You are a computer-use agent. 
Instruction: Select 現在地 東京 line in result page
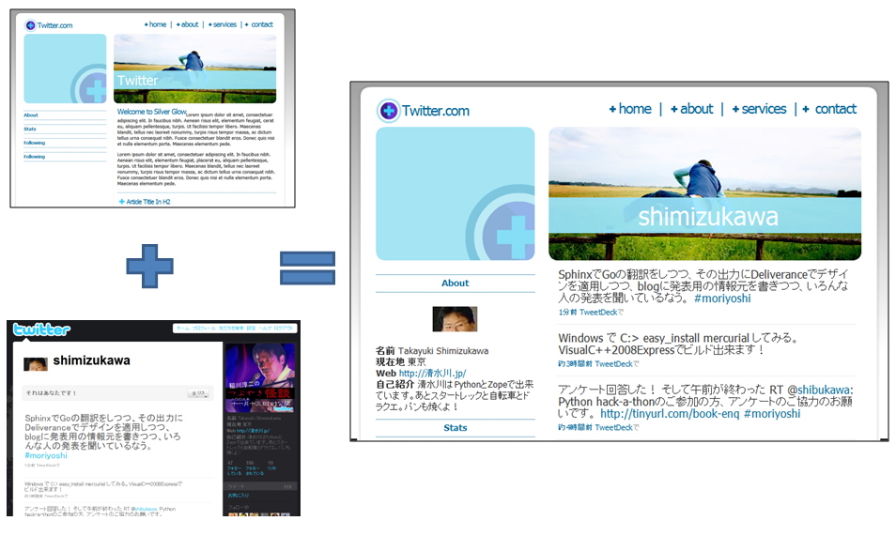(401, 361)
